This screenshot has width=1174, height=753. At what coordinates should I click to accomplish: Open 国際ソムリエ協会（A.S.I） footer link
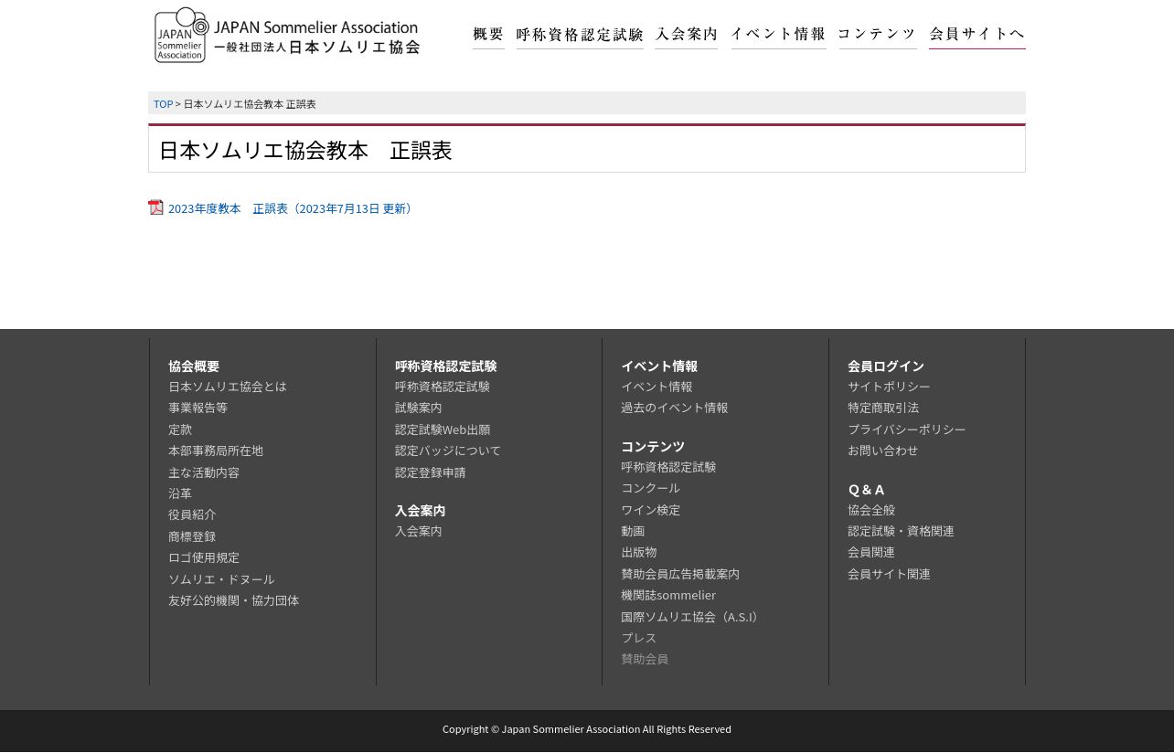point(692,617)
